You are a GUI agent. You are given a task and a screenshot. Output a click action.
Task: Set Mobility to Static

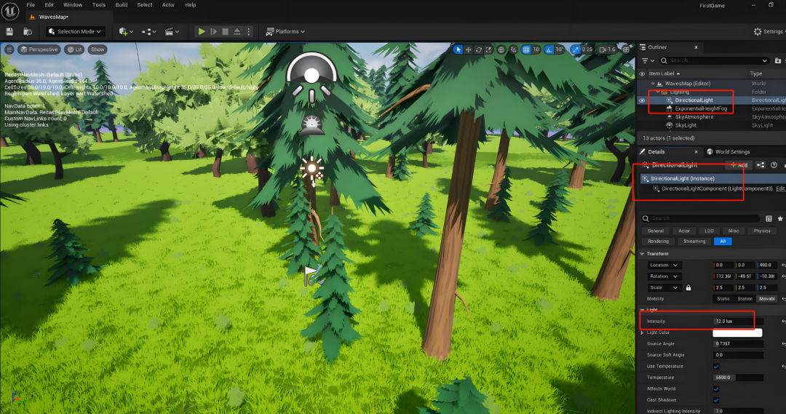(723, 298)
